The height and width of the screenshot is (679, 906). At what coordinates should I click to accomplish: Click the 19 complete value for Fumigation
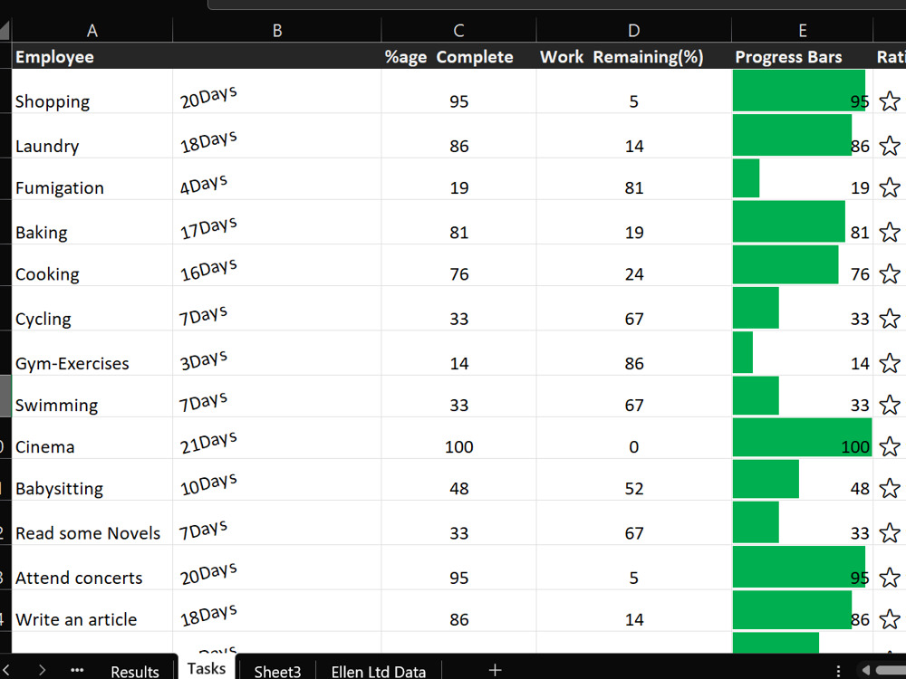tap(458, 179)
